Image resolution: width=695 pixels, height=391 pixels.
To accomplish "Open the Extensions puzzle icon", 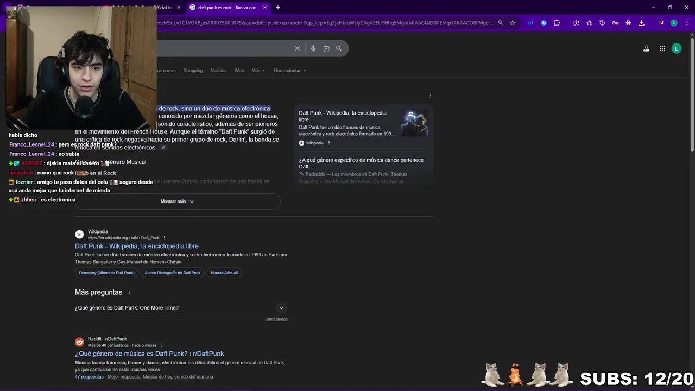I will pyautogui.click(x=557, y=23).
